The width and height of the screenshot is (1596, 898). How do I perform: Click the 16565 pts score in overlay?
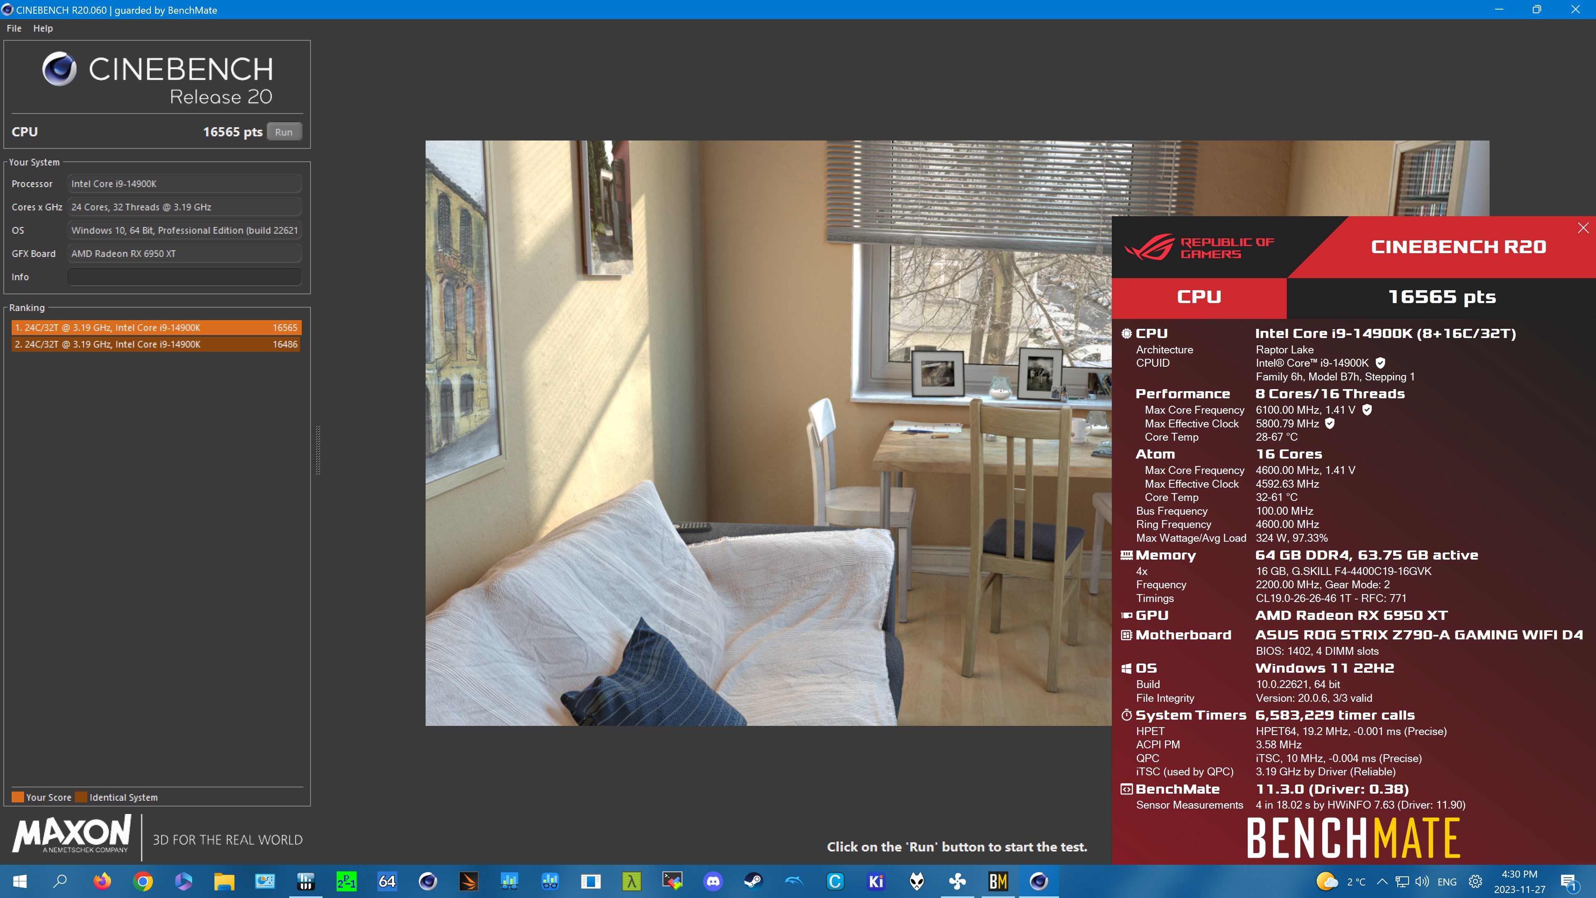pyautogui.click(x=1442, y=297)
